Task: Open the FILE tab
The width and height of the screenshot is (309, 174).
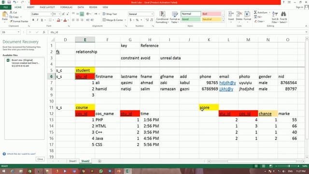Action: [x=6, y=7]
